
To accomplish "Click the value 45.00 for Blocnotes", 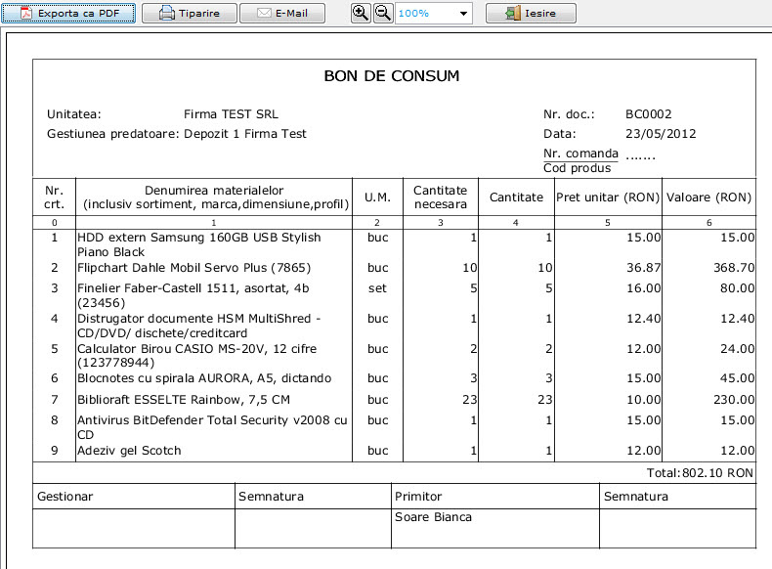I will click(x=737, y=378).
